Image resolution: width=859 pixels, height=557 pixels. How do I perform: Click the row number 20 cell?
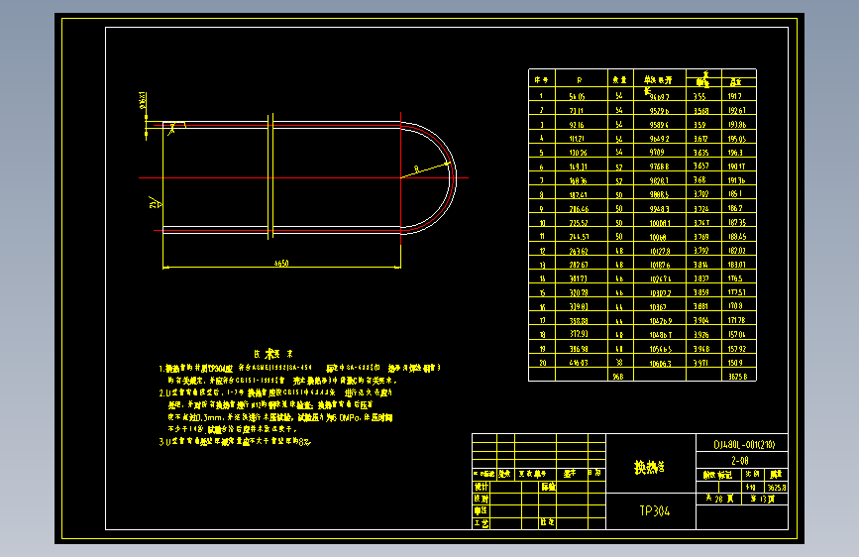click(542, 363)
